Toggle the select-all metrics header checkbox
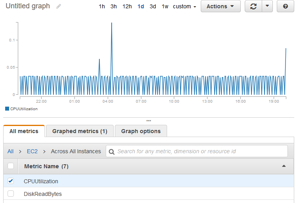Image resolution: width=295 pixels, height=203 pixels. 11,166
